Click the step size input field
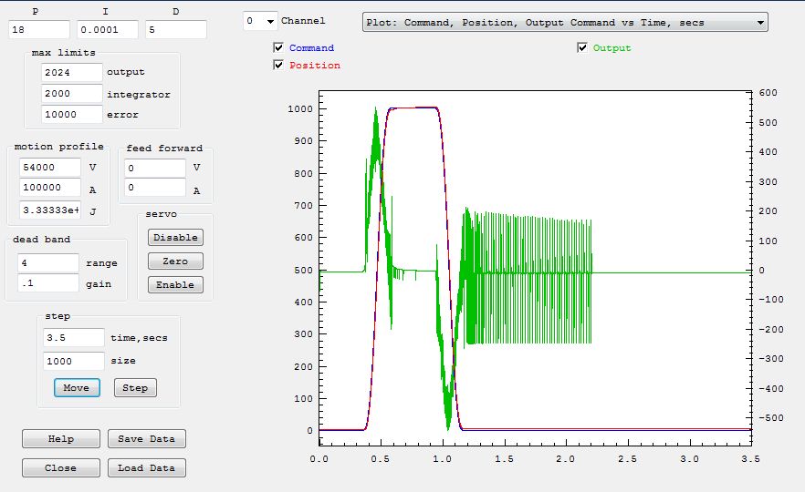This screenshot has width=805, height=492. 73,361
